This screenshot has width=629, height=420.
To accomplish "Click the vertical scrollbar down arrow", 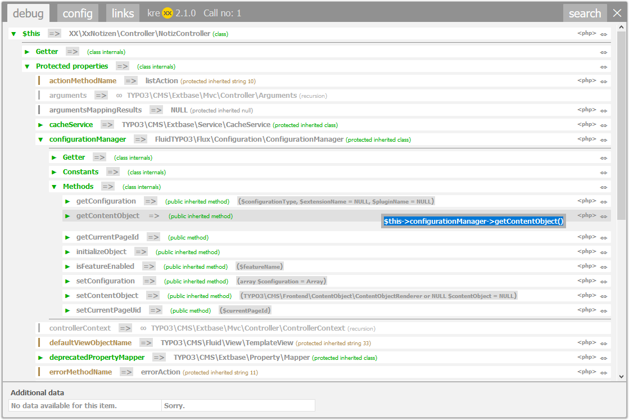I will (621, 377).
